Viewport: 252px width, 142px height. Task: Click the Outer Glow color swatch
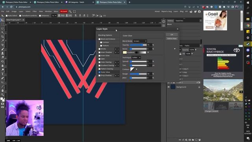tap(124, 52)
